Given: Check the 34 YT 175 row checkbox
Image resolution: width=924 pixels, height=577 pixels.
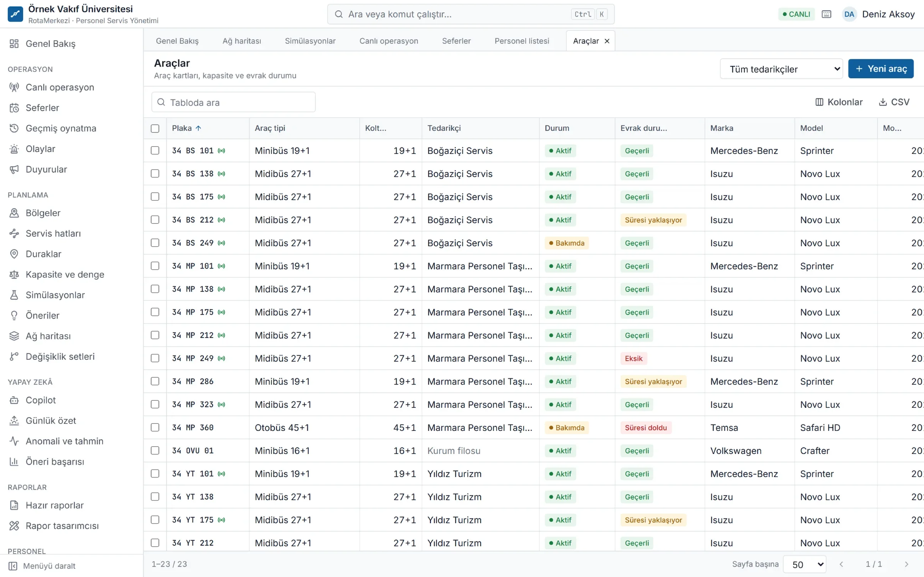Looking at the screenshot, I should click(x=155, y=520).
